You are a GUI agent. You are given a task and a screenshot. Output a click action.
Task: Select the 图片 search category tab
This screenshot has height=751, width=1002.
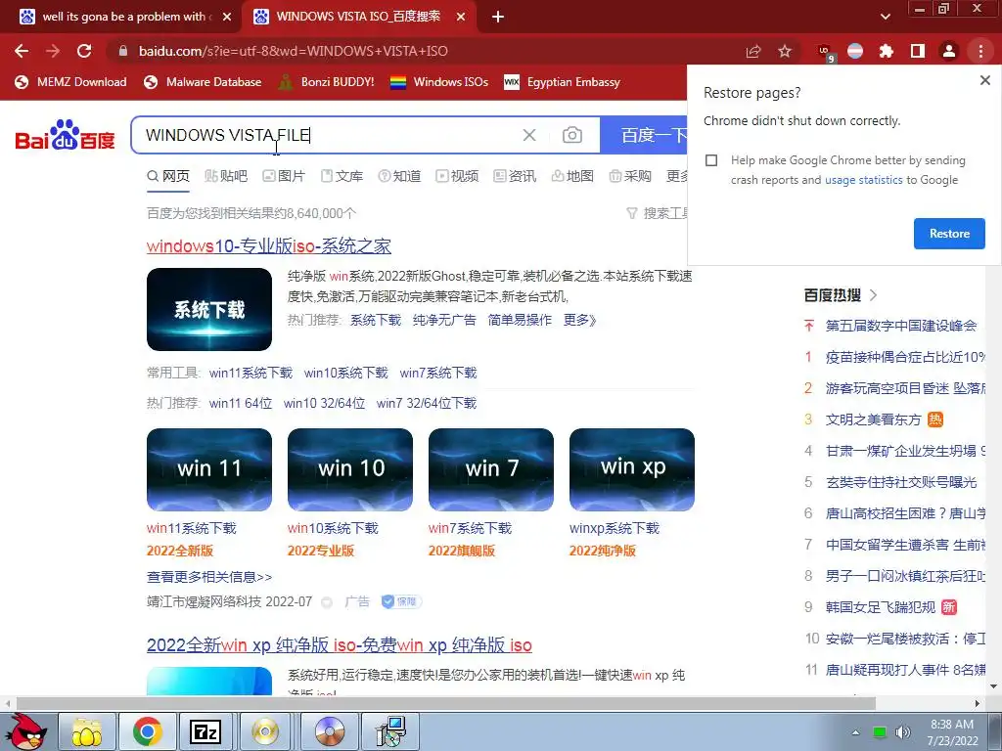pyautogui.click(x=284, y=176)
